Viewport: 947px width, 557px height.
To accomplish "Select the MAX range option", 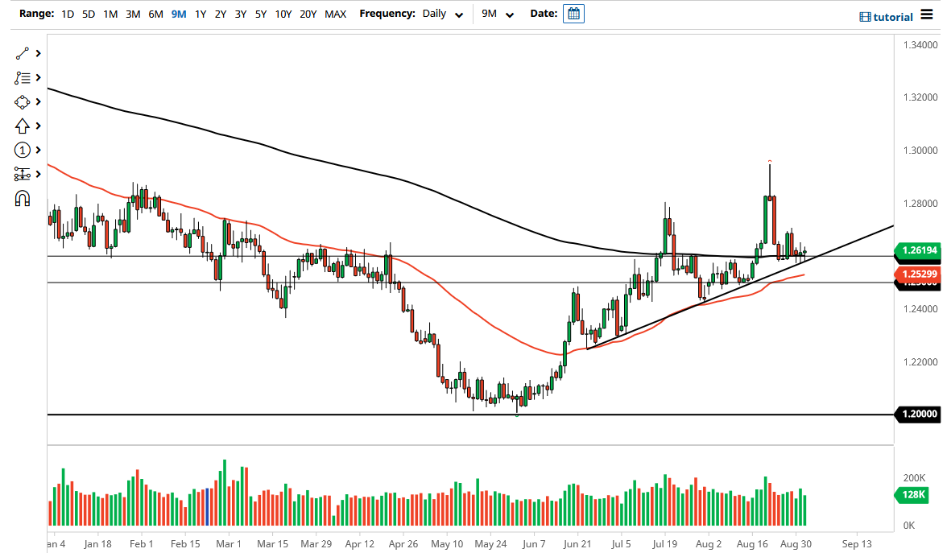I will click(335, 14).
